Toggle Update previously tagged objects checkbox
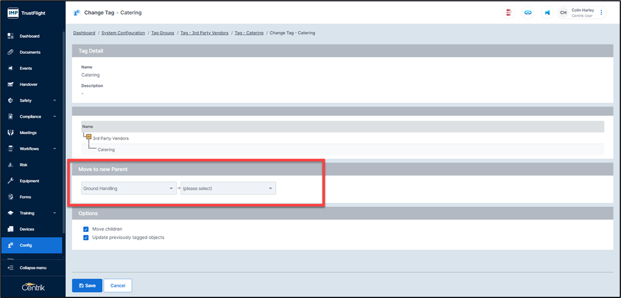Viewport: 621px width, 298px height. (86, 238)
